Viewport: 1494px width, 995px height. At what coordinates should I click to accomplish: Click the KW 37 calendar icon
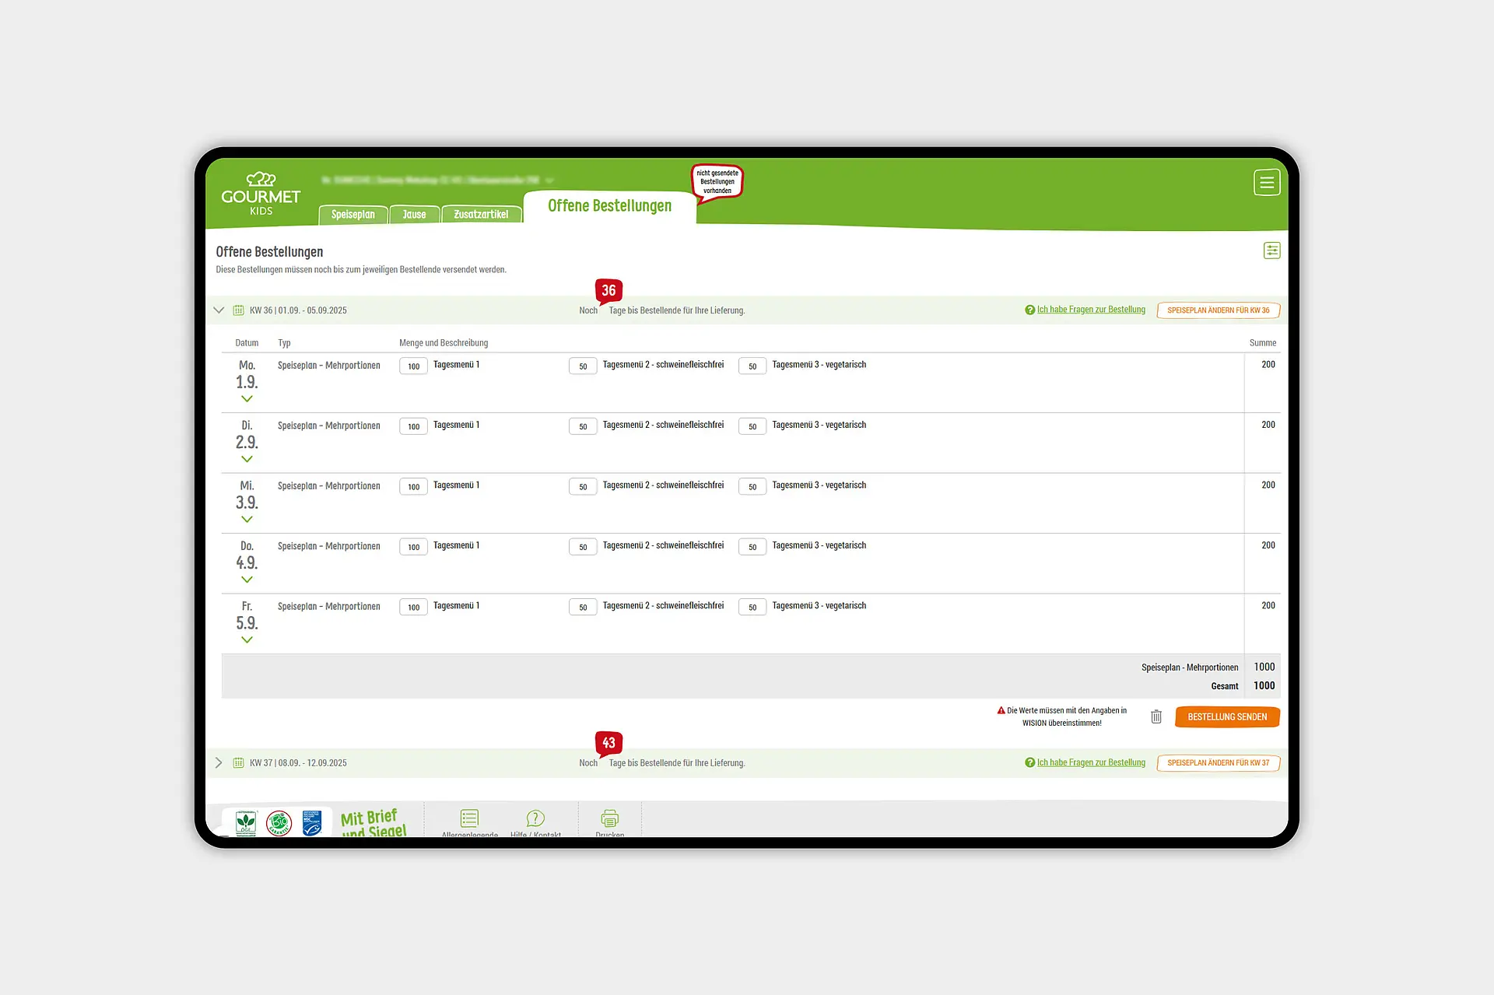click(238, 763)
